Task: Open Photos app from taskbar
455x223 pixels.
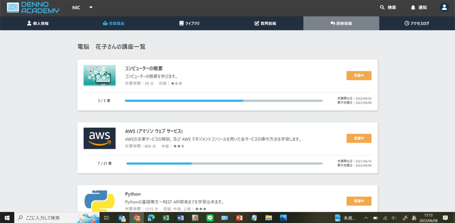Action: tap(283, 218)
